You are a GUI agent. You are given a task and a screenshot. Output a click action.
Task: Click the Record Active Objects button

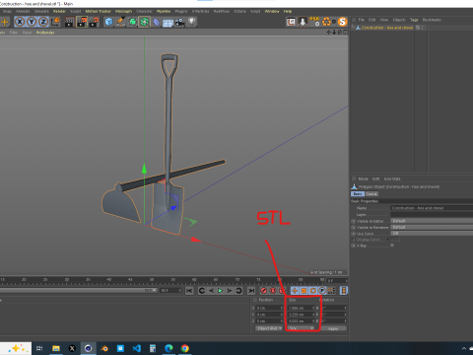(263, 291)
